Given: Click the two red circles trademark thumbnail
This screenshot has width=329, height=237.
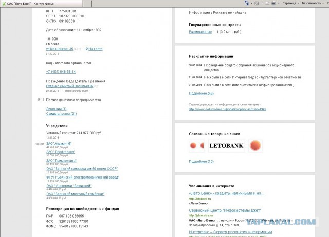Looking at the screenshot, I should tap(196, 146).
